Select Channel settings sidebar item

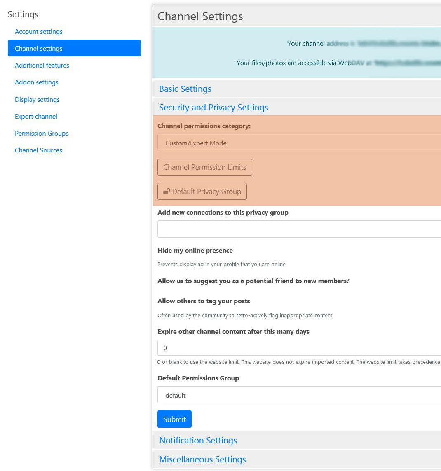pyautogui.click(x=74, y=48)
